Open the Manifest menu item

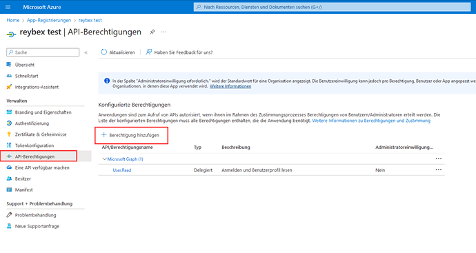(24, 190)
